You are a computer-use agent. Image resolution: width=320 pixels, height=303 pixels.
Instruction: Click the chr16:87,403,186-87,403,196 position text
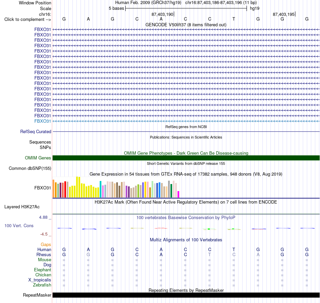click(x=221, y=3)
